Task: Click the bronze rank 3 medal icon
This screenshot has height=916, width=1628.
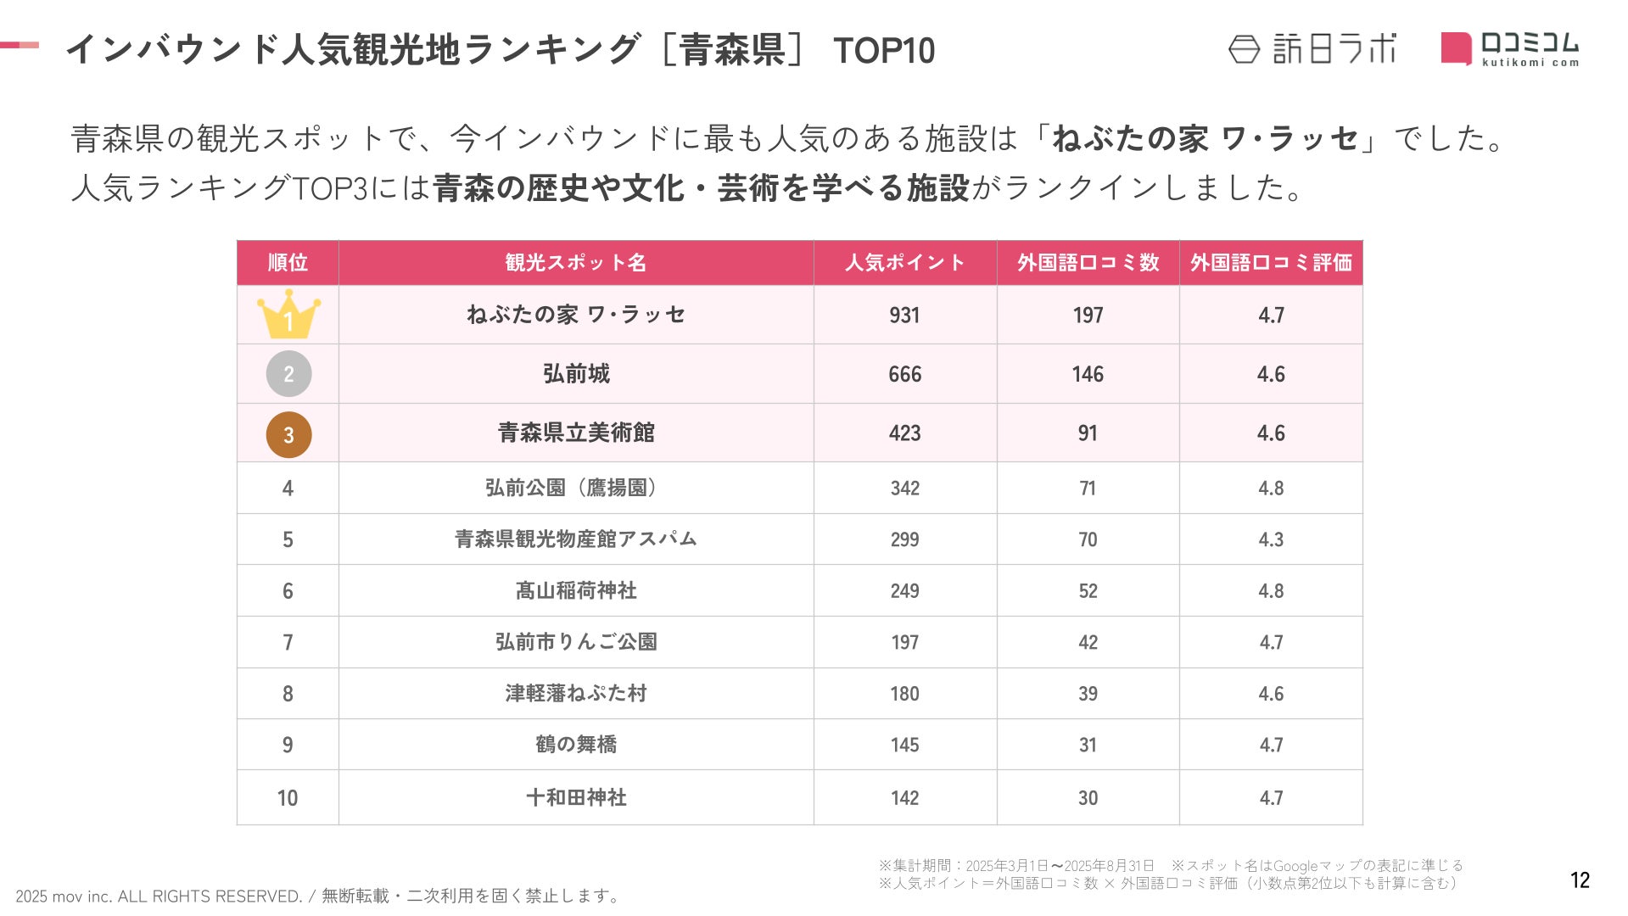Action: pyautogui.click(x=288, y=434)
